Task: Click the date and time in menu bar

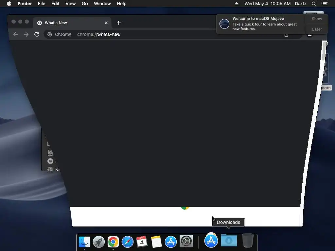Action: click(x=268, y=4)
